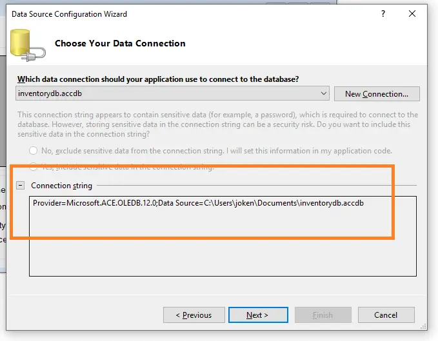Select 'Yes, include sensitive data' radio option

(x=33, y=167)
